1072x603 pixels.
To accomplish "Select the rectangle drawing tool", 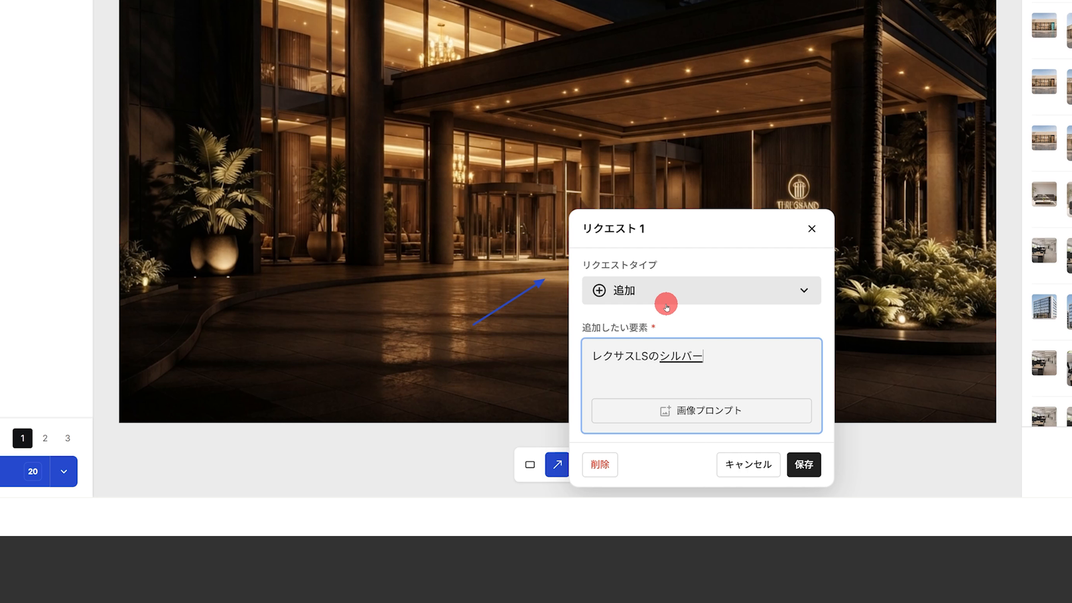I will click(x=530, y=464).
